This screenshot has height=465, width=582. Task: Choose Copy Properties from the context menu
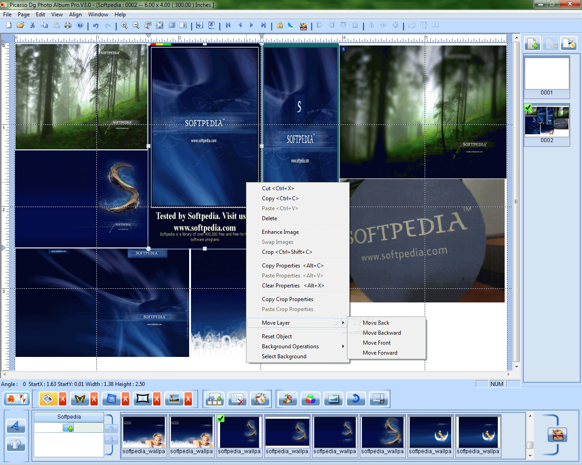pos(298,266)
